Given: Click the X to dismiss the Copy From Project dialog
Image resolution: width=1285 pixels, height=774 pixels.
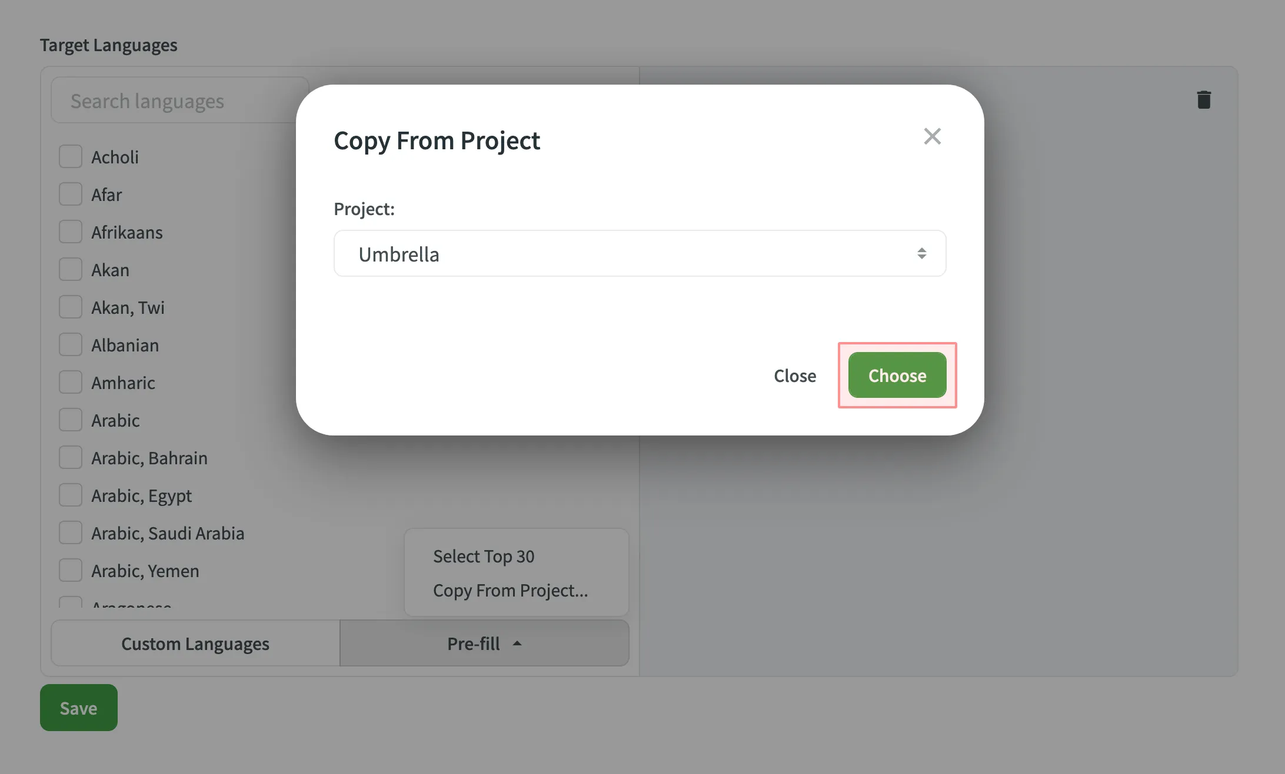Looking at the screenshot, I should 932,136.
